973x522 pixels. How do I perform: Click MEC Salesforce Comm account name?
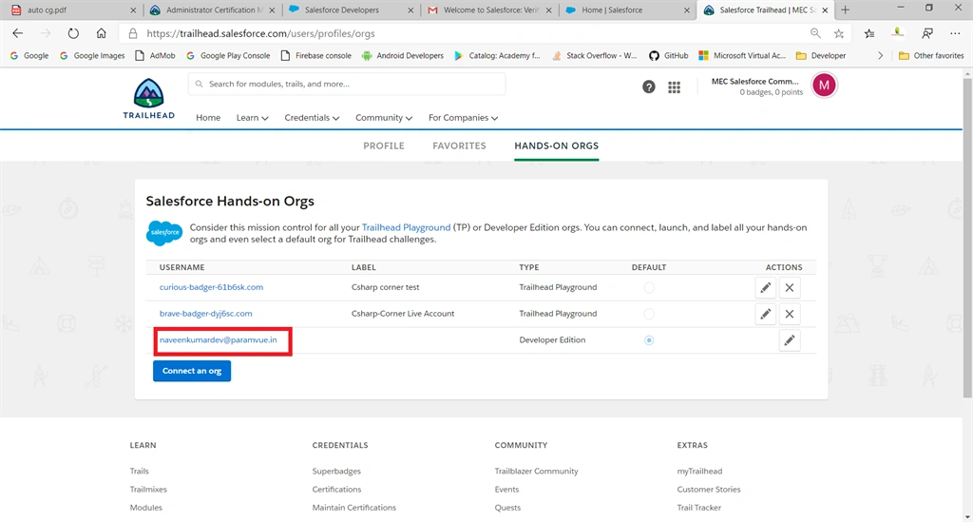click(754, 82)
